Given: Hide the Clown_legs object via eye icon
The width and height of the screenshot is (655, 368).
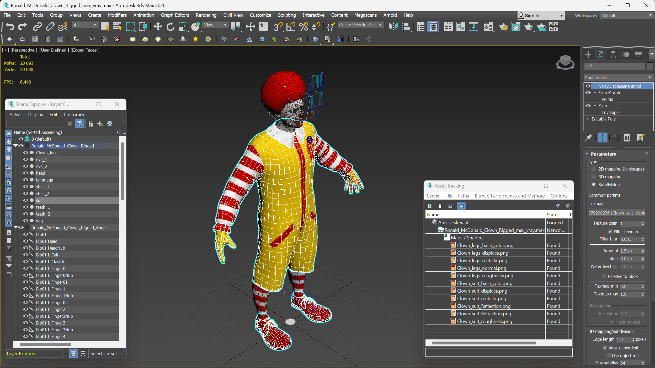Looking at the screenshot, I should pos(25,152).
